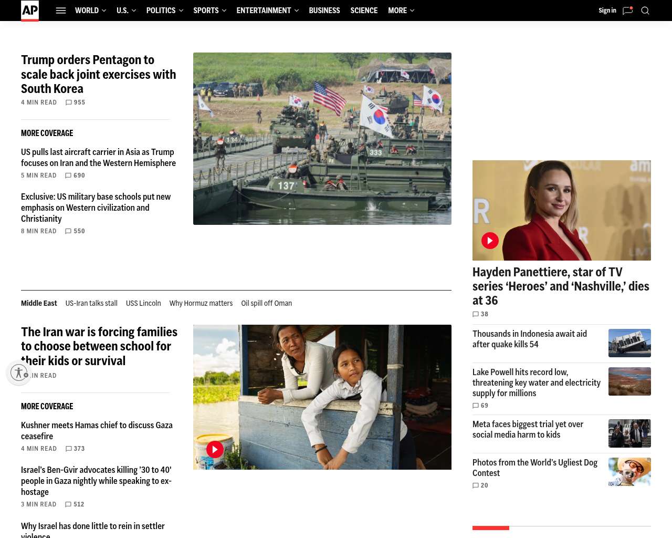Open Why Hormuz matters topic
Viewport: 672px width, 538px height.
(x=201, y=303)
